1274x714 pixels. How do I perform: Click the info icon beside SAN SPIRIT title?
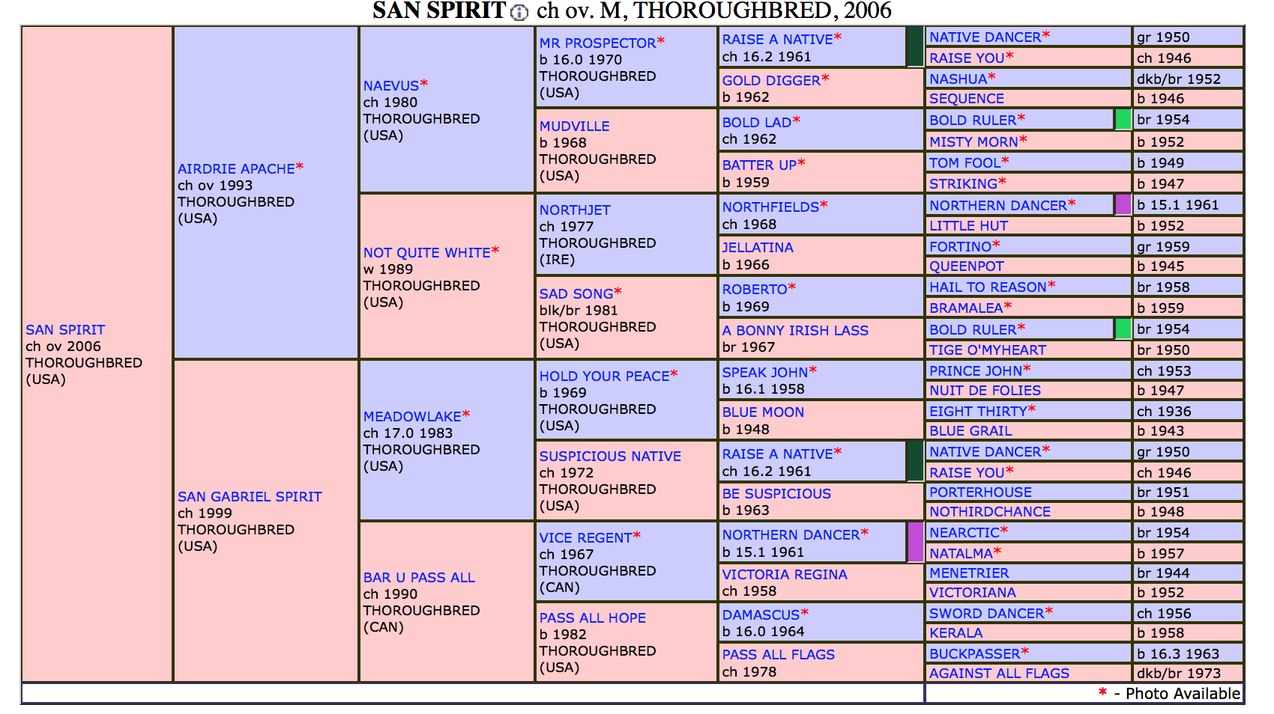pos(519,13)
